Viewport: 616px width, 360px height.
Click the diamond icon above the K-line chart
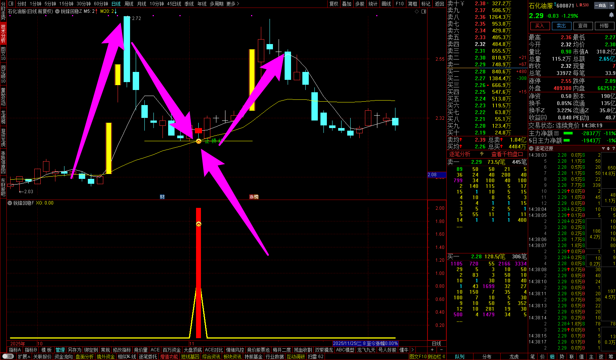(417, 12)
